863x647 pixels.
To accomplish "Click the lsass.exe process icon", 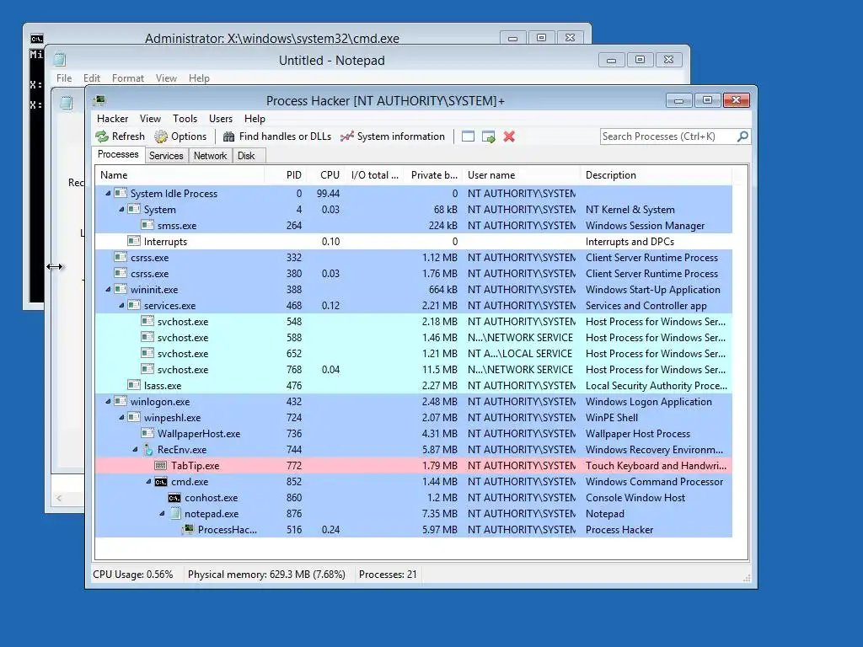I will 134,386.
